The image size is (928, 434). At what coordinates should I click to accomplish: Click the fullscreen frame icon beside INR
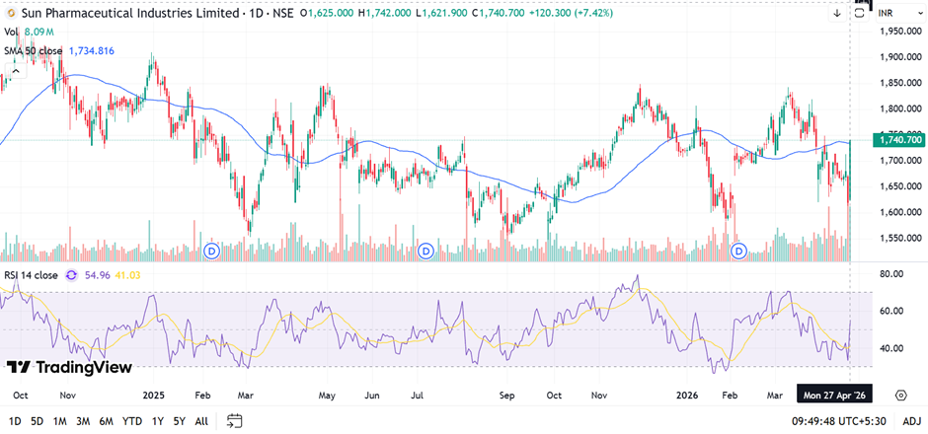[860, 13]
